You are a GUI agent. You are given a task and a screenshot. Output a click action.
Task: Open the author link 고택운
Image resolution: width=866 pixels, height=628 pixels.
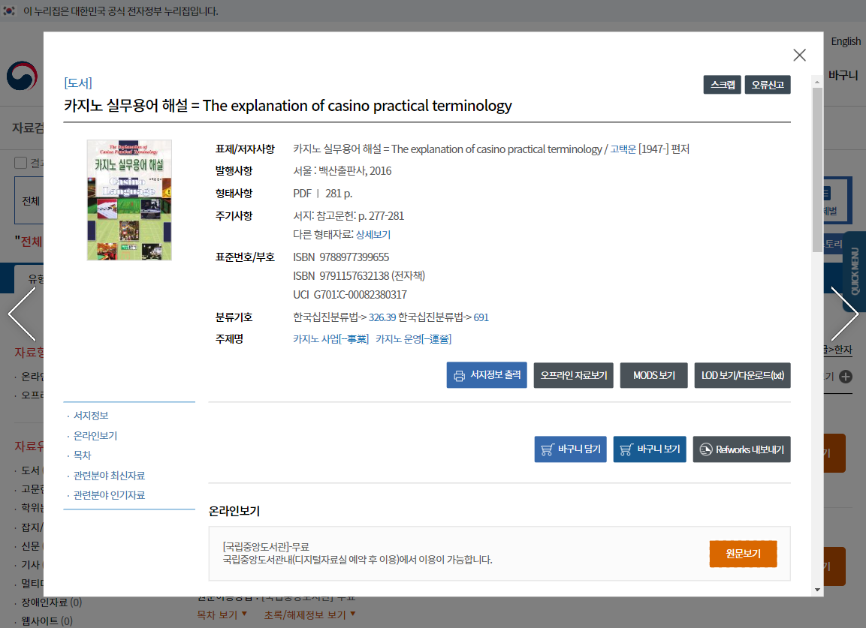coord(623,149)
